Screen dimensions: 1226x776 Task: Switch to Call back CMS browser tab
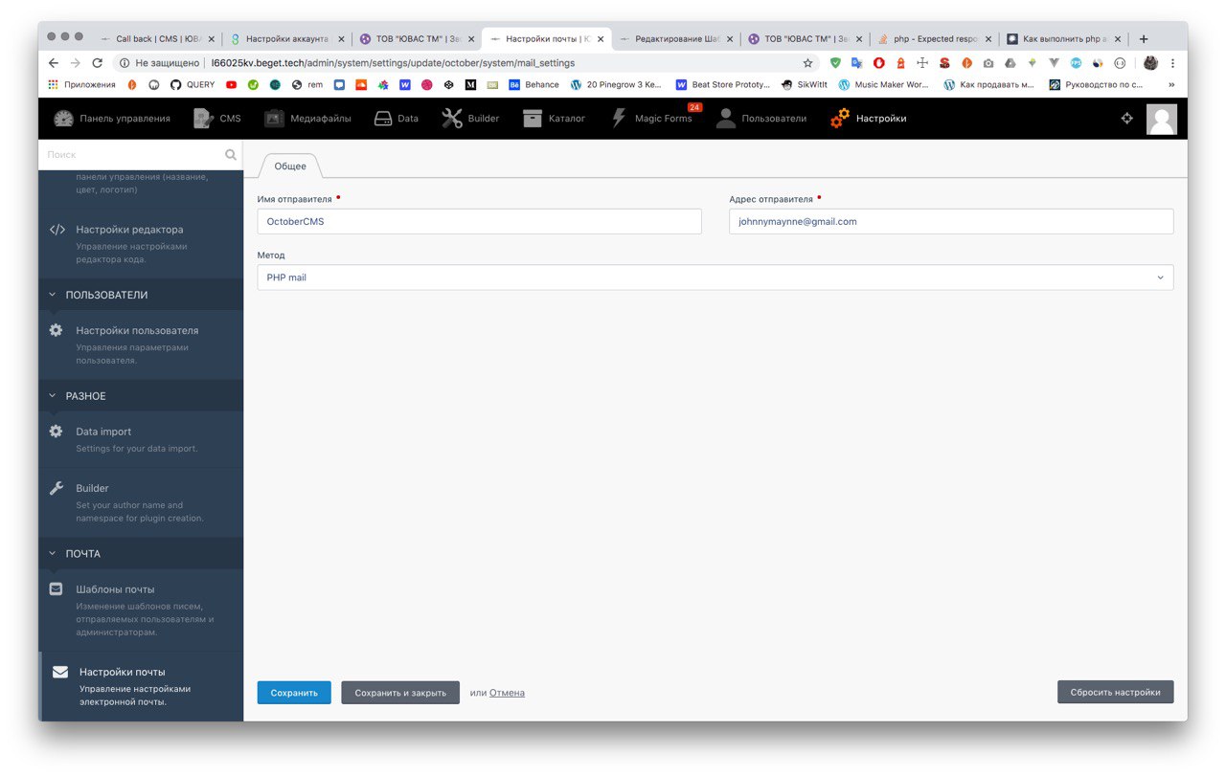(160, 39)
